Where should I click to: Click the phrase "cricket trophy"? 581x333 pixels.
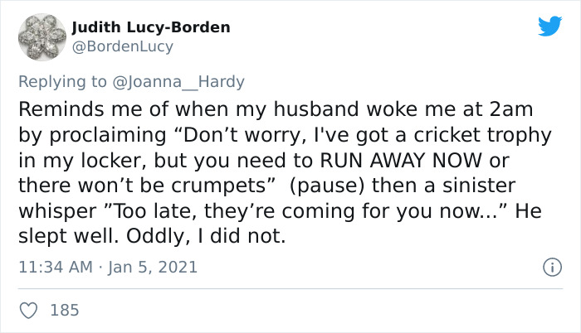[482, 135]
